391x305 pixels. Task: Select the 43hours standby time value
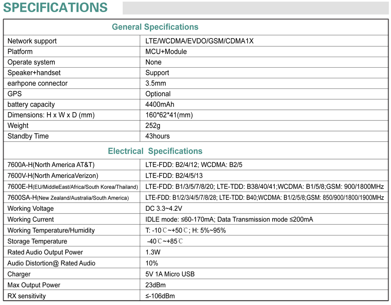click(158, 136)
